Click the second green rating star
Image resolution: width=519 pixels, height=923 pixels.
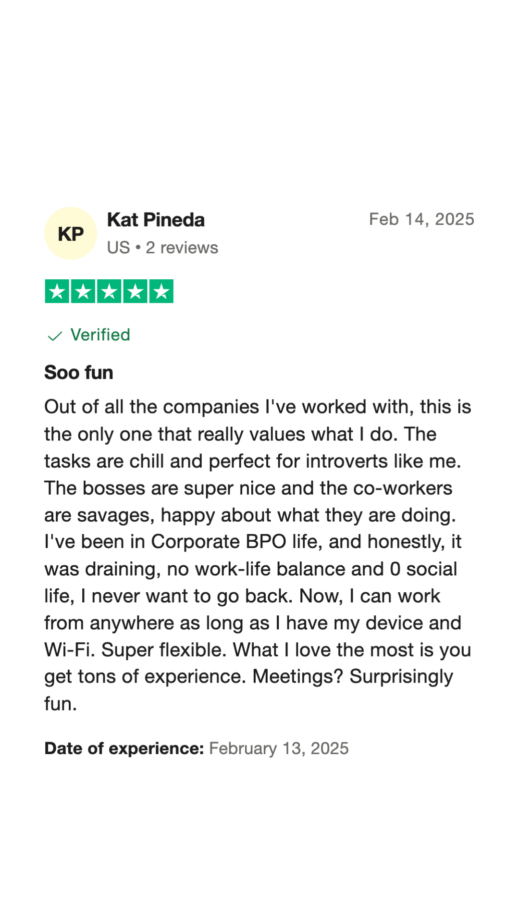click(x=83, y=291)
